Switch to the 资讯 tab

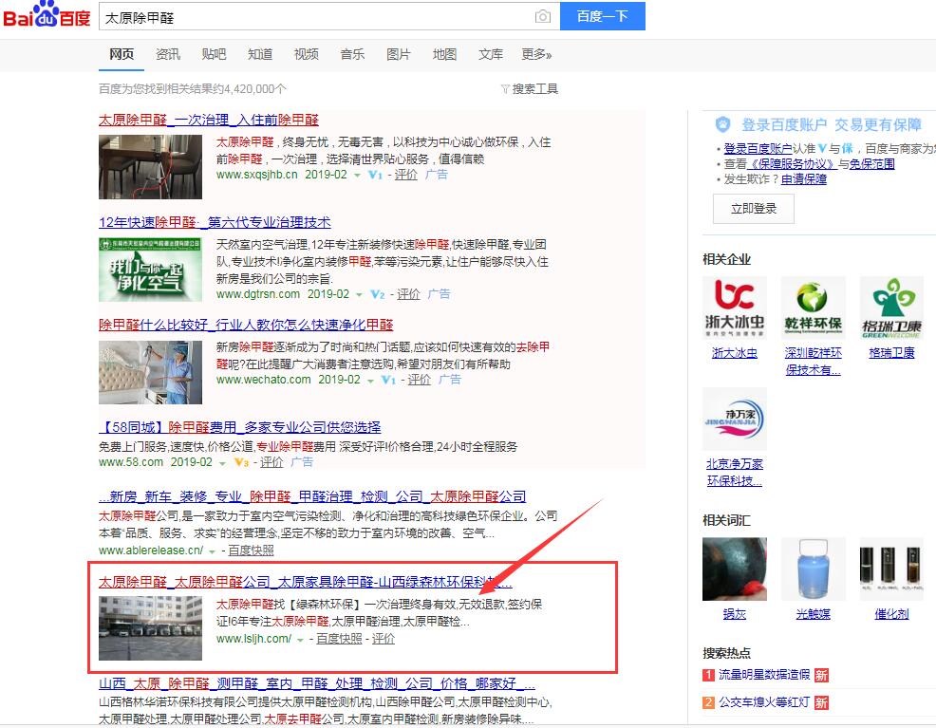coord(168,54)
